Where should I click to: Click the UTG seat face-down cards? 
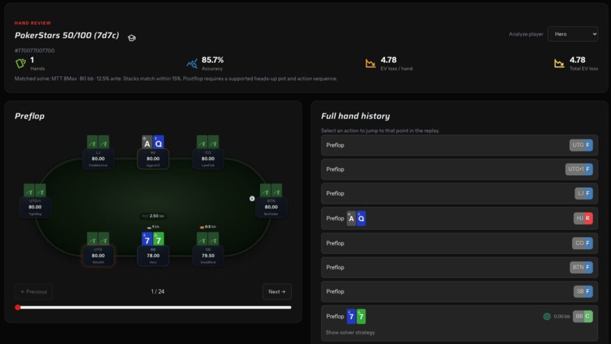click(98, 239)
